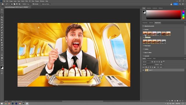Choose Add to selection mode
Viewport: 186px width, 105px height.
pos(14,4)
